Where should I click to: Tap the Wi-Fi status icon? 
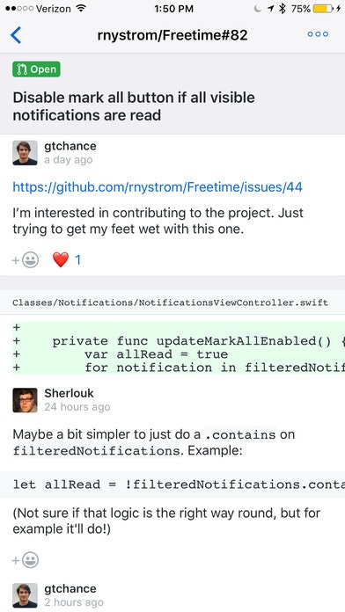point(81,9)
